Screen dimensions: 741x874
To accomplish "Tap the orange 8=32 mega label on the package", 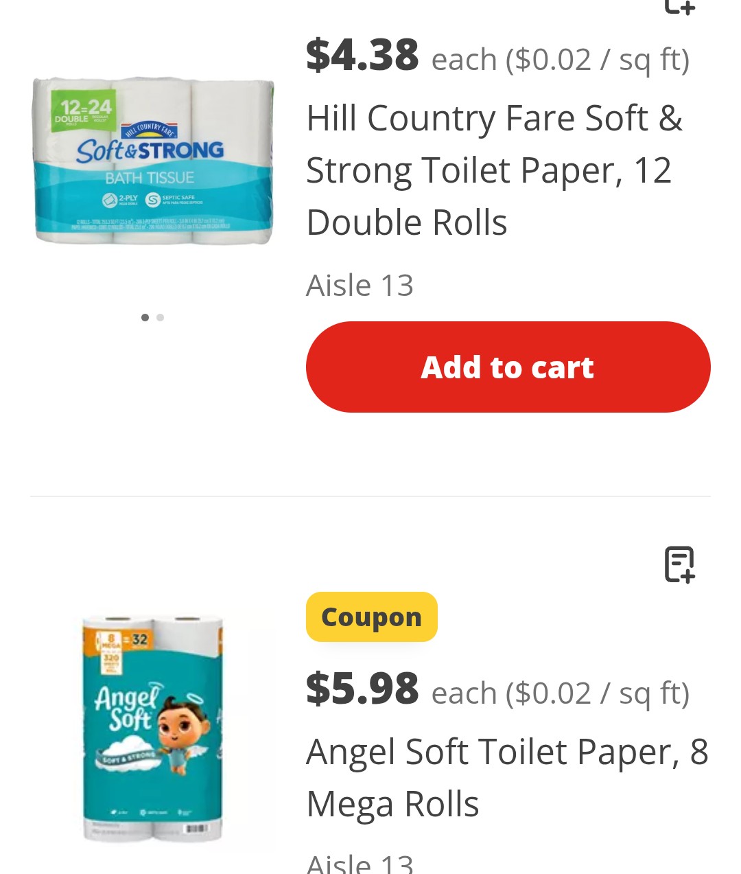I will click(x=123, y=641).
